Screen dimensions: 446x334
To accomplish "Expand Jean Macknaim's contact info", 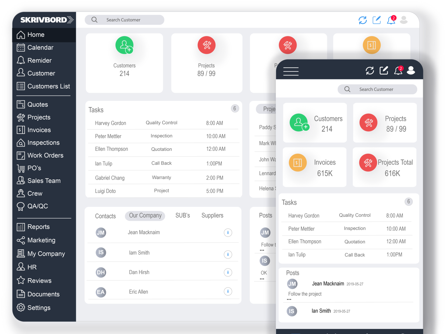I will pyautogui.click(x=228, y=233).
